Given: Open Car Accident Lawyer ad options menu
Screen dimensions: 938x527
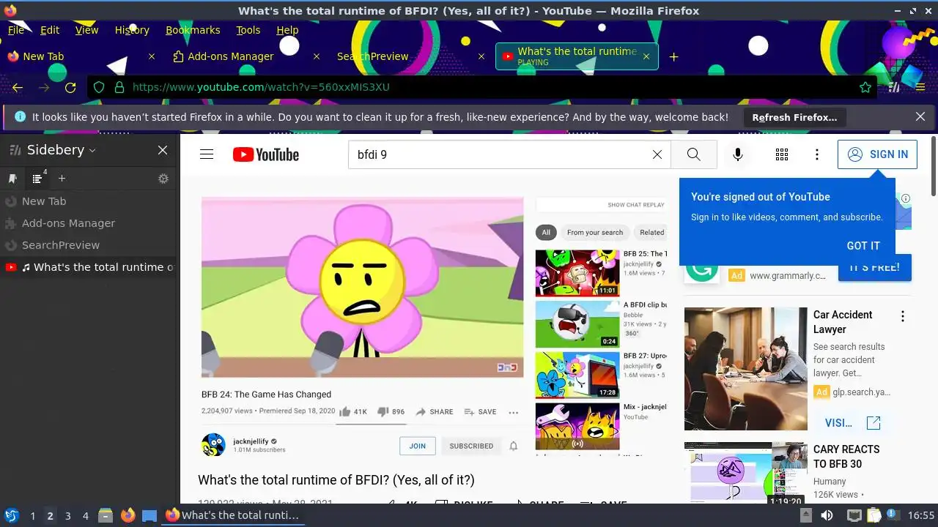Looking at the screenshot, I should pos(903,316).
